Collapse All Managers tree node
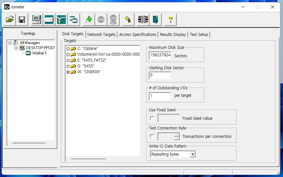This screenshot has height=177, width=283. pyautogui.click(x=10, y=43)
